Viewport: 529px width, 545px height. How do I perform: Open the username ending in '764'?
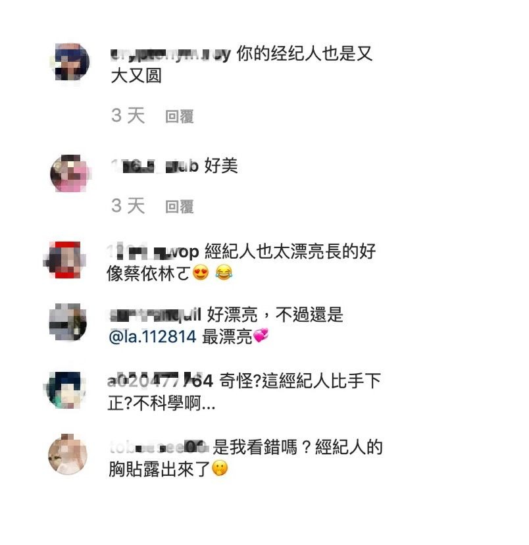point(160,380)
